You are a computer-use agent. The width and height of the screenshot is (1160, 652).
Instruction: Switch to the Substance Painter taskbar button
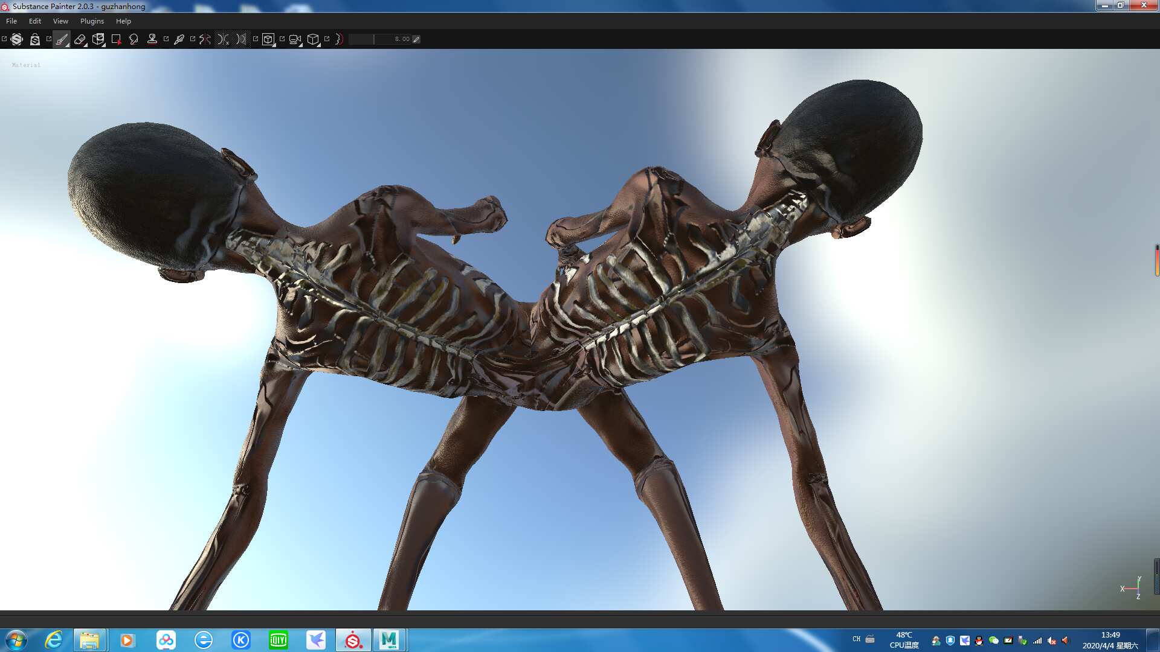pyautogui.click(x=353, y=640)
